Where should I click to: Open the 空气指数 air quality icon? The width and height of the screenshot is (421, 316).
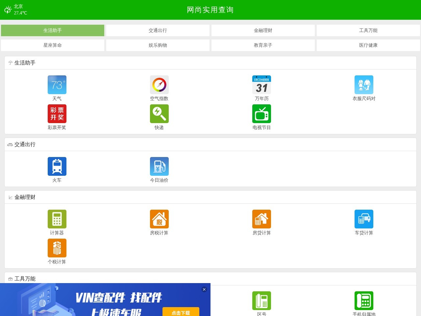coord(159,85)
